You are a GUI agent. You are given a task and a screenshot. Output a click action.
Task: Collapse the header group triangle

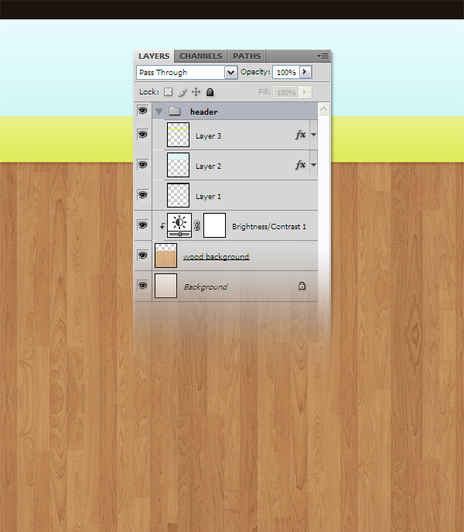tap(159, 112)
